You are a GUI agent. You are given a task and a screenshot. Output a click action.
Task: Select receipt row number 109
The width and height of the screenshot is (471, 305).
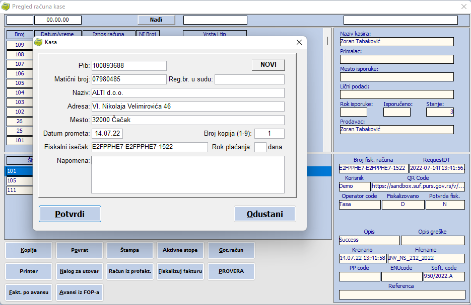tap(20, 45)
